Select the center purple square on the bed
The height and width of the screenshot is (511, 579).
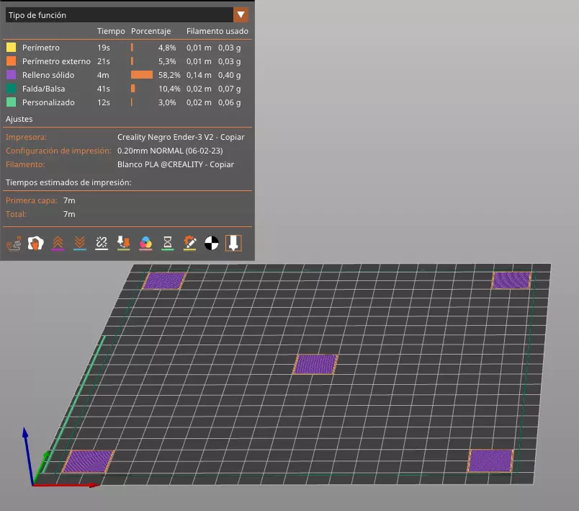click(x=315, y=364)
